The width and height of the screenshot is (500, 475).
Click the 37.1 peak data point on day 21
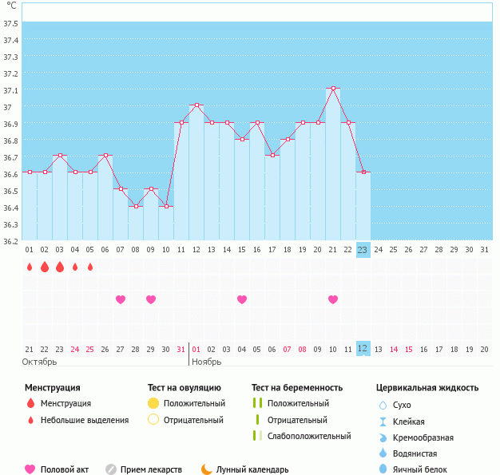[333, 88]
